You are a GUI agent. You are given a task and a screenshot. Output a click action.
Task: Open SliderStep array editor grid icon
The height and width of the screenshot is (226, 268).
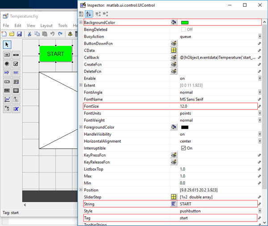click(x=174, y=197)
